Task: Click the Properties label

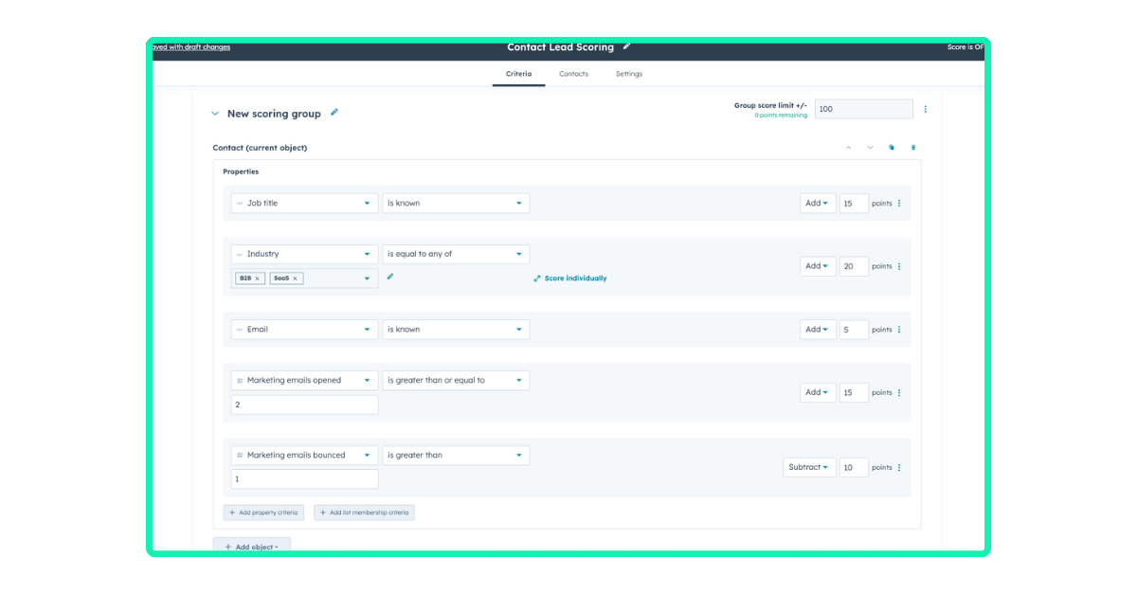Action: pyautogui.click(x=241, y=171)
